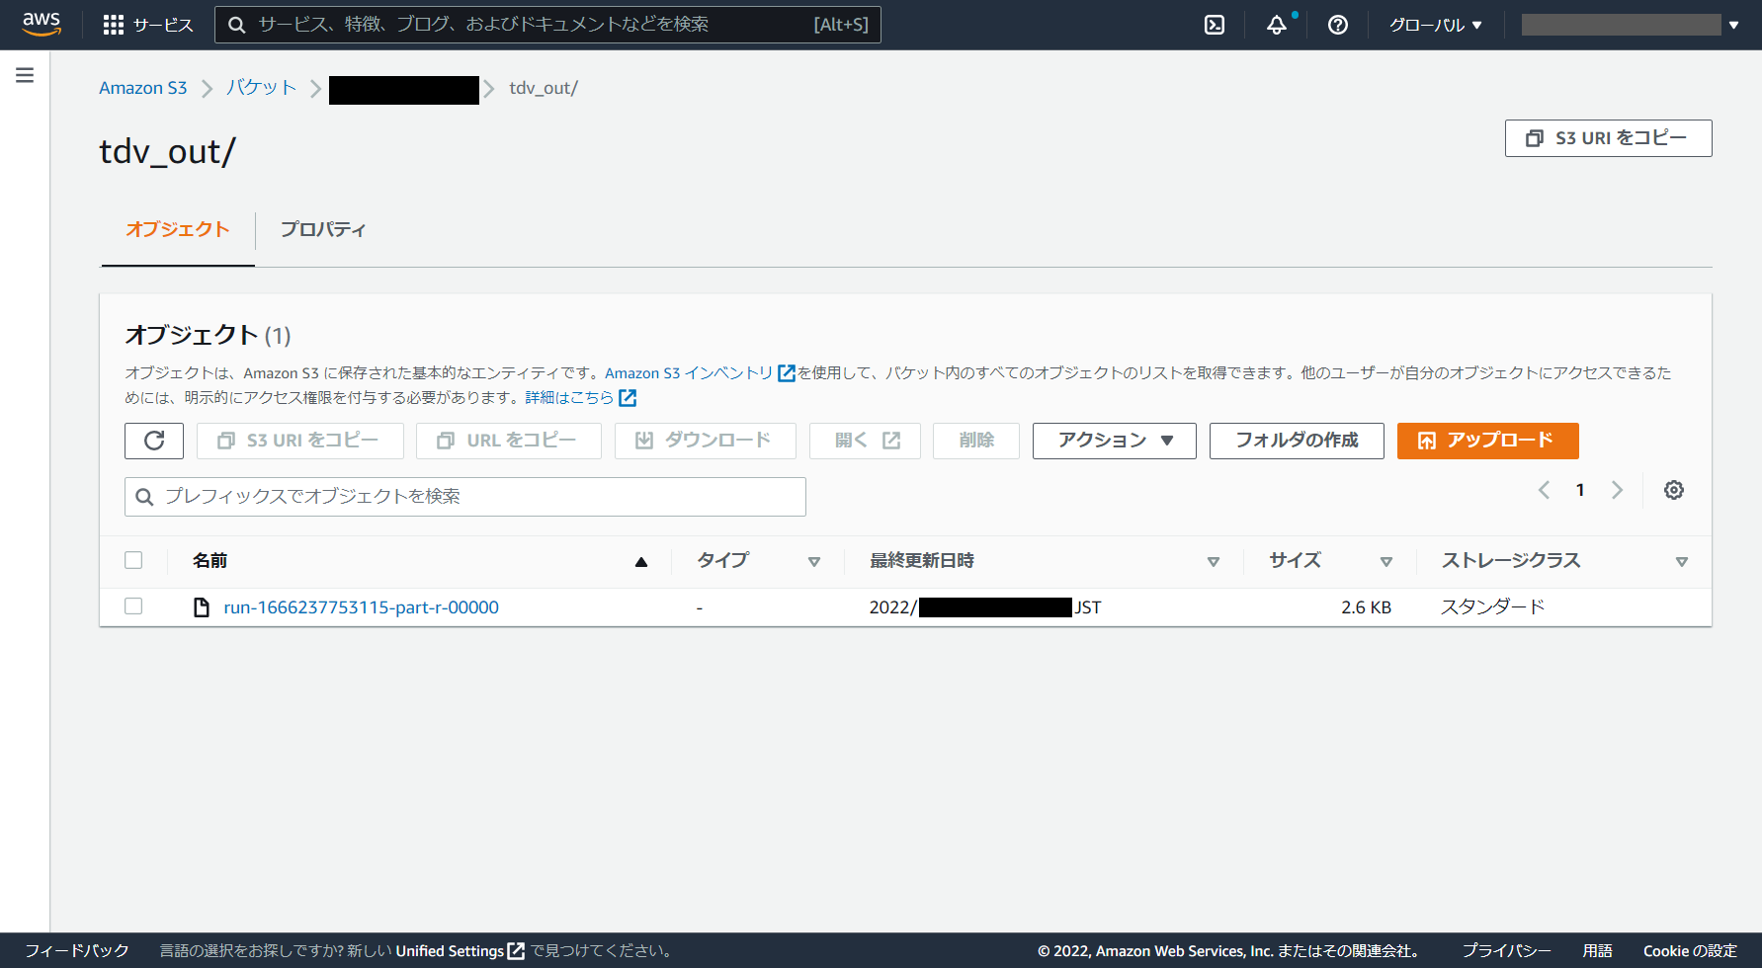Check the run-1666237753115-part-r-00000 row checkbox
This screenshot has width=1762, height=968.
[133, 606]
